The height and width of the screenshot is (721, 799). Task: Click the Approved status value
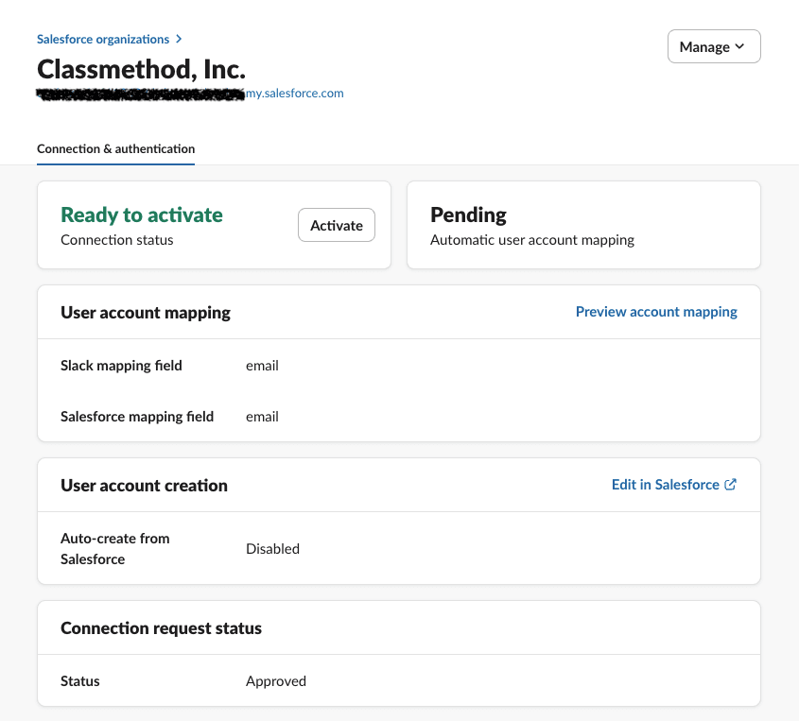(x=276, y=681)
